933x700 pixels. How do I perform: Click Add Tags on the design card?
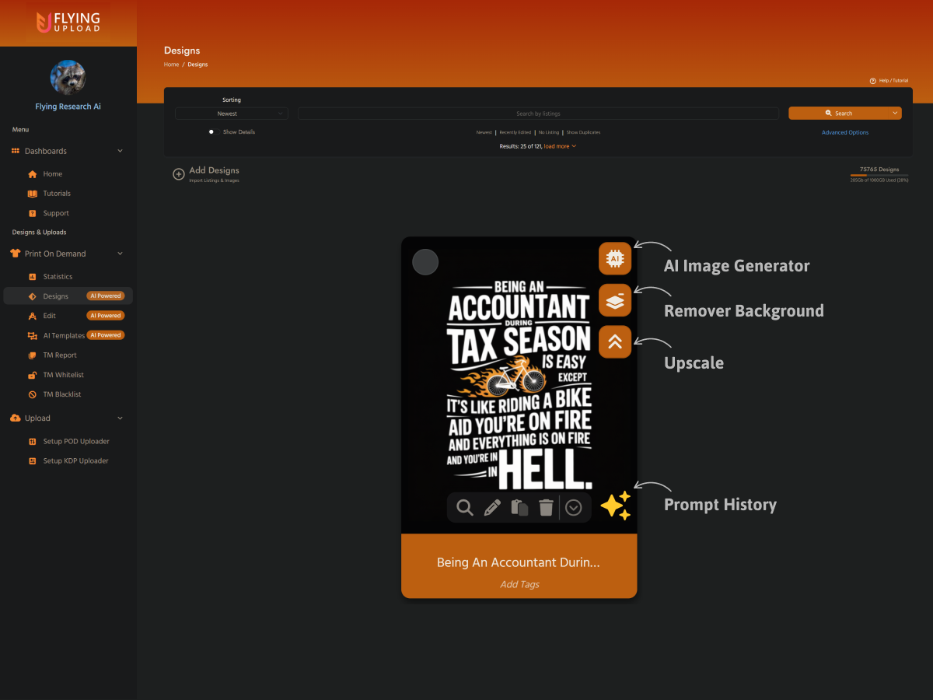click(519, 584)
